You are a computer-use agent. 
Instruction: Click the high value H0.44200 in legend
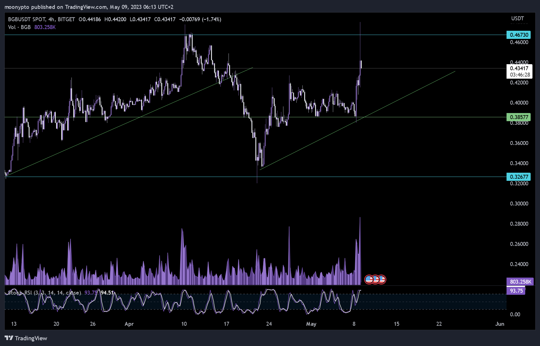[x=115, y=19]
